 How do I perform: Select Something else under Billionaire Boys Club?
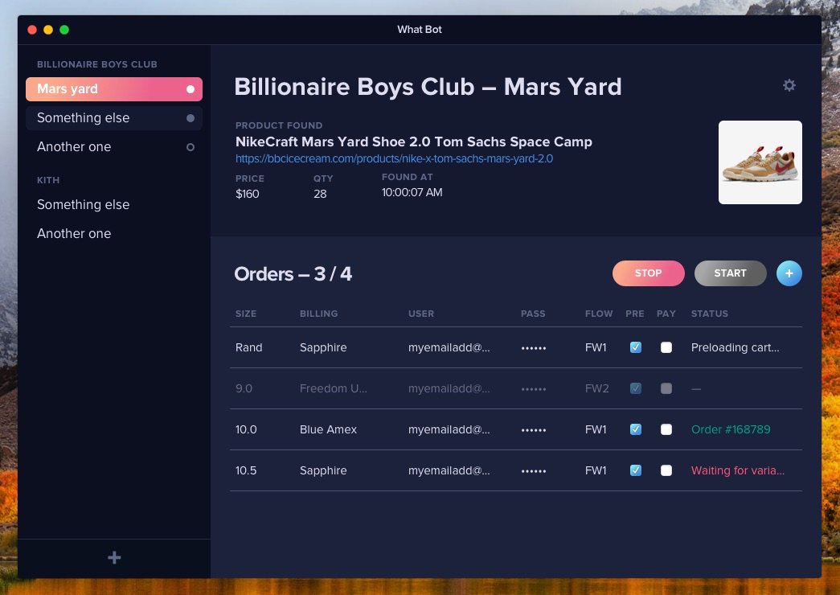click(114, 118)
